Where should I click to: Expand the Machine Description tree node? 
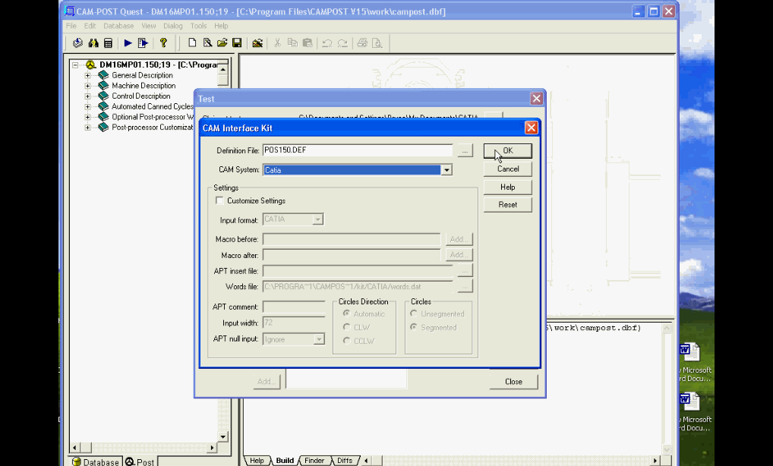tap(87, 86)
